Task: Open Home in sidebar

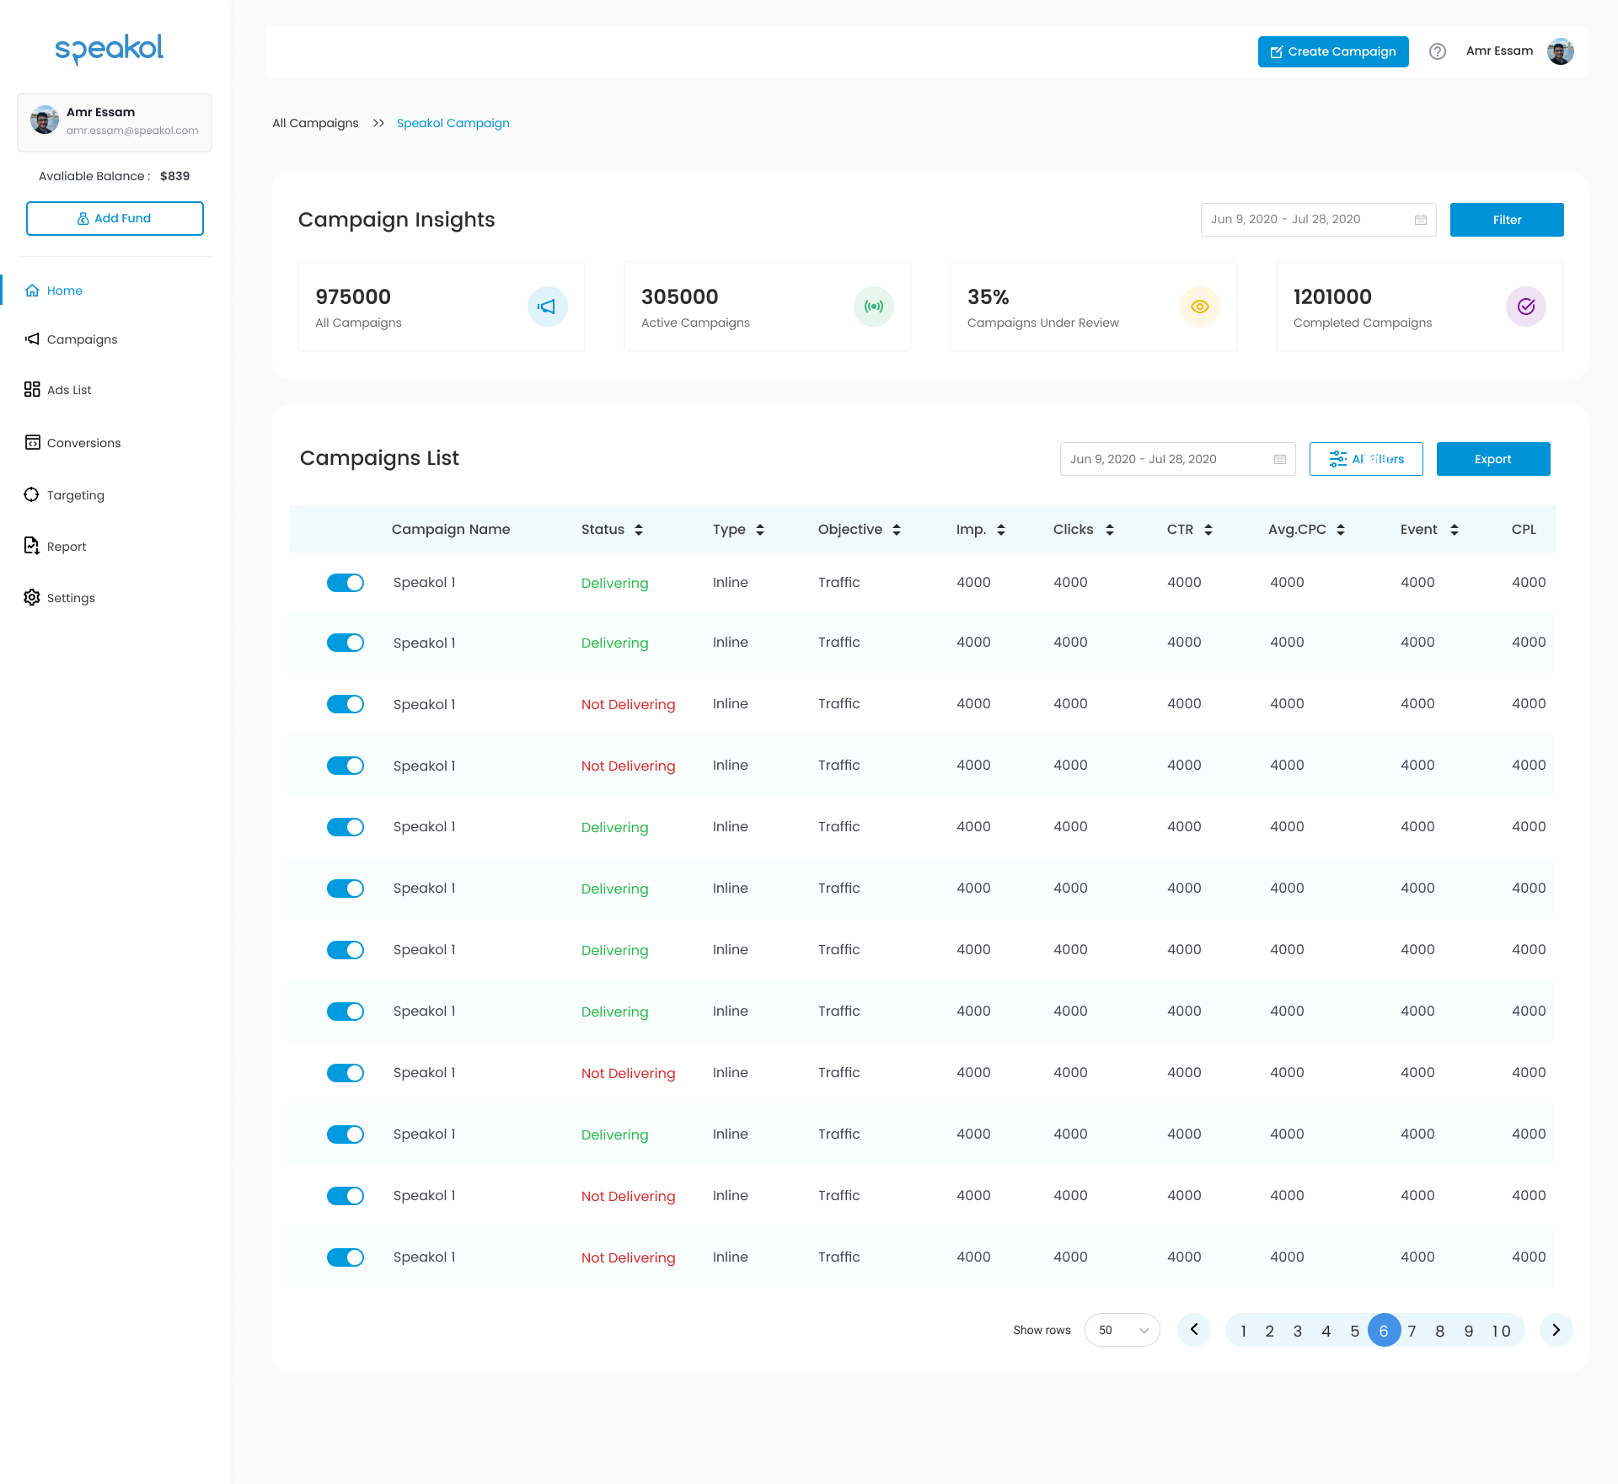Action: (54, 291)
